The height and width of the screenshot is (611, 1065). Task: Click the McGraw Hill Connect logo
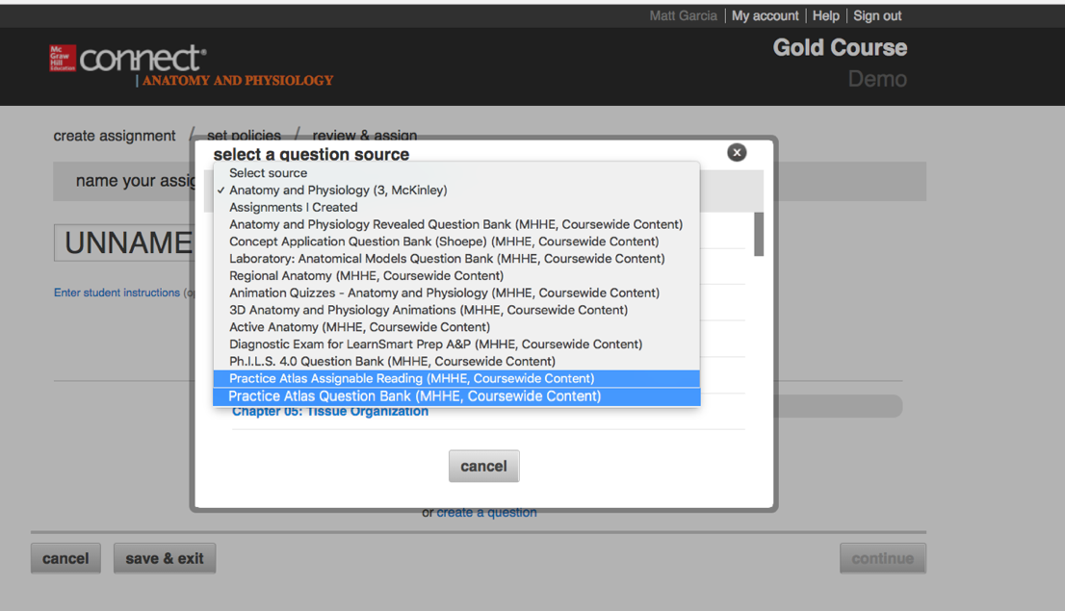(x=128, y=59)
